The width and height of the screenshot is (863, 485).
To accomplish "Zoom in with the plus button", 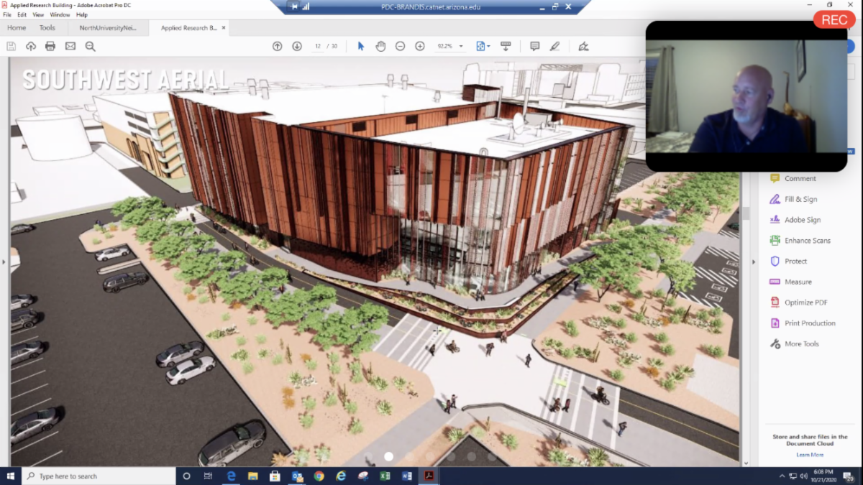I will click(x=420, y=46).
